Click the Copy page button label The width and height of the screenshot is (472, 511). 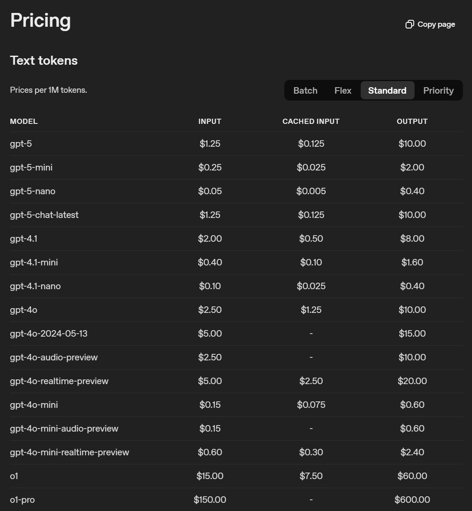(x=436, y=25)
